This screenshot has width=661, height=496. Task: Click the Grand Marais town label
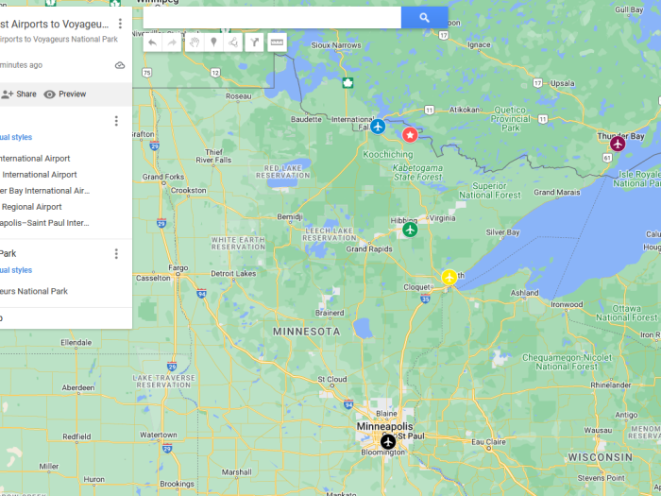pyautogui.click(x=557, y=193)
